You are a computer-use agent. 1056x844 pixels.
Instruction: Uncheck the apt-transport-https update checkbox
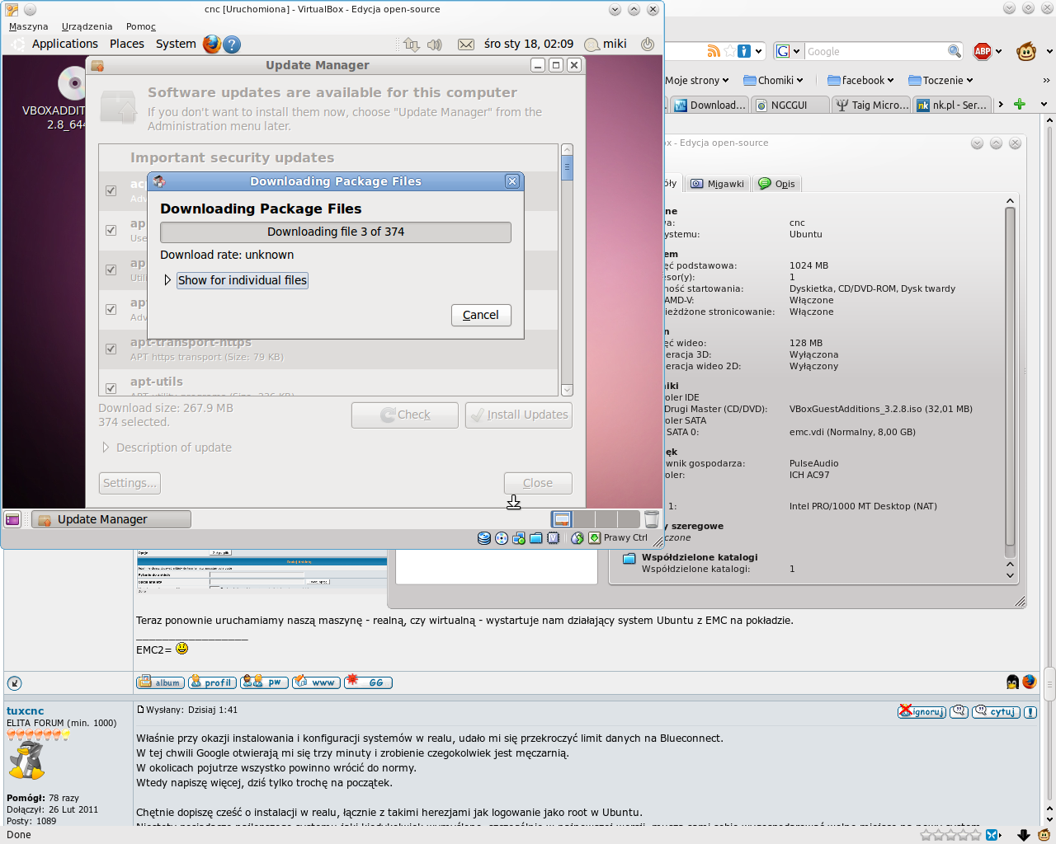(x=111, y=349)
